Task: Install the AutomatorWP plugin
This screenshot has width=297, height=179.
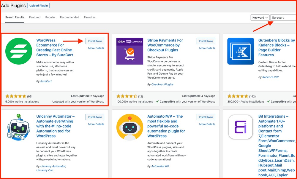Action: point(206,117)
